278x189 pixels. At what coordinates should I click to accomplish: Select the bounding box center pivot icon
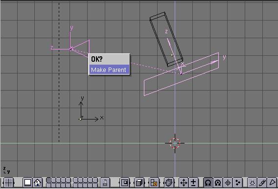pos(208,183)
